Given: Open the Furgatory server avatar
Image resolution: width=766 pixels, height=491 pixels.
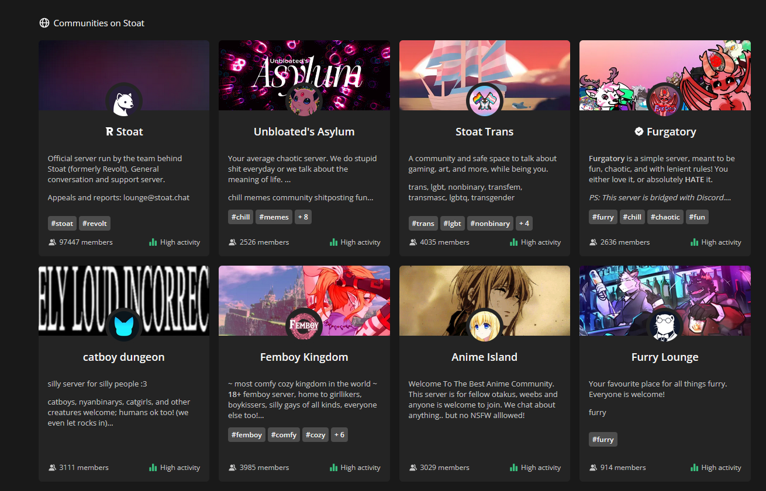Looking at the screenshot, I should 665,101.
